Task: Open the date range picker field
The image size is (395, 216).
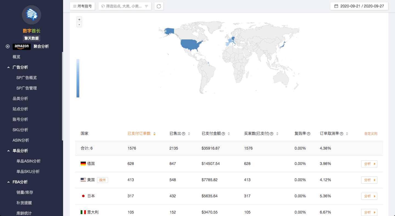Action: (359, 6)
